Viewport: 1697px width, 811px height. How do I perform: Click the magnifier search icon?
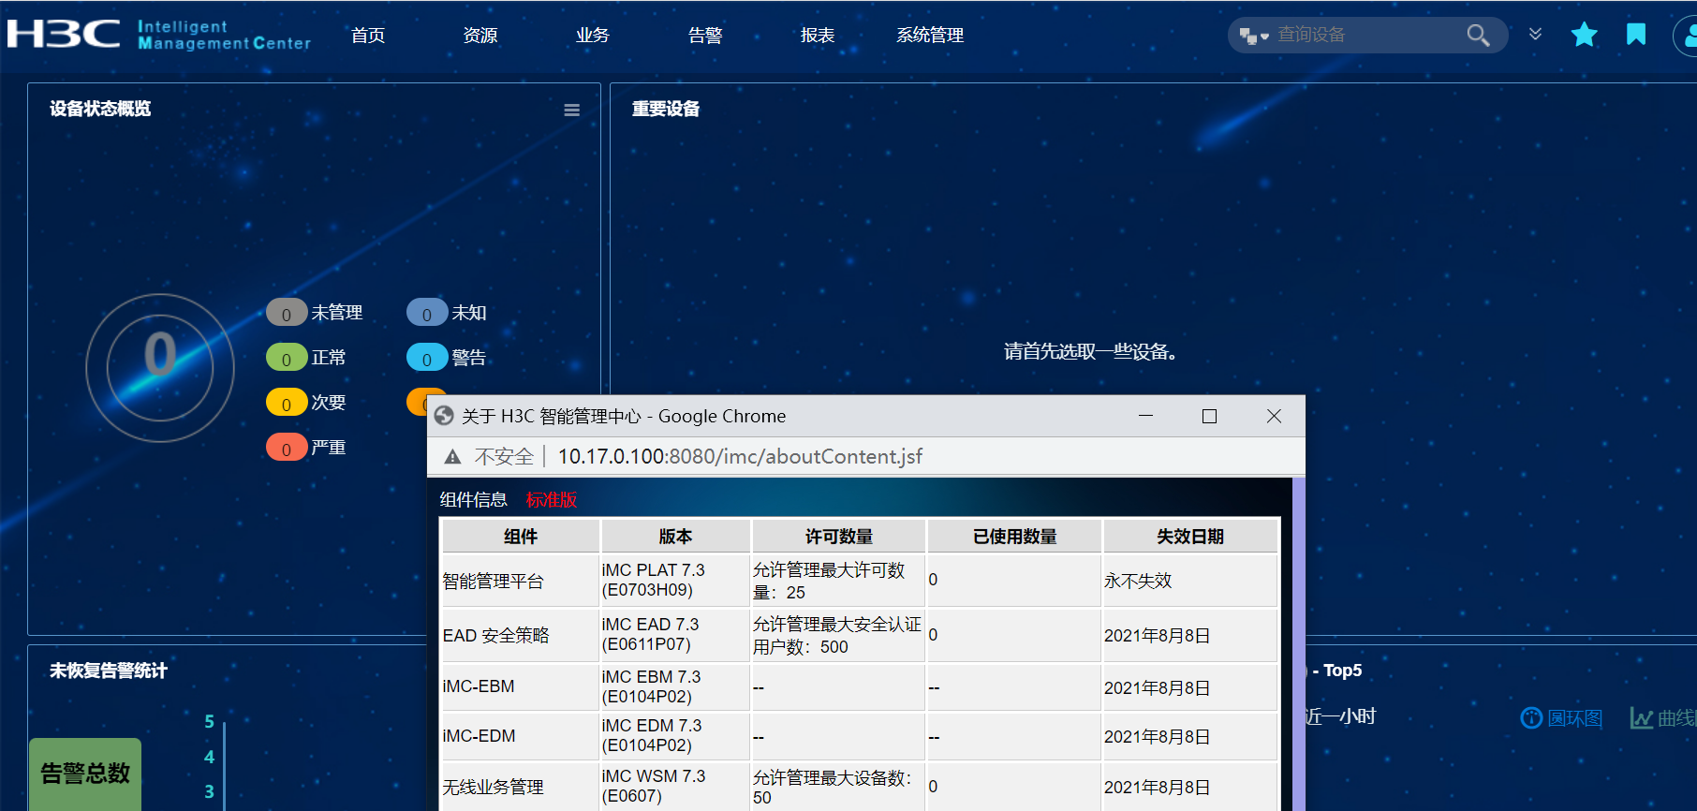[x=1478, y=36]
